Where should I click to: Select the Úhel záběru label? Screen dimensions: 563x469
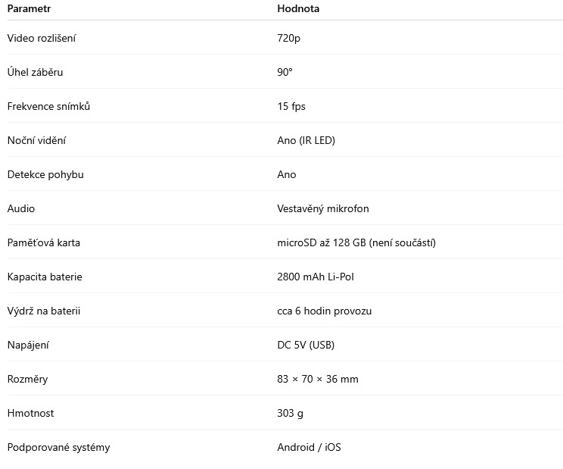pyautogui.click(x=35, y=72)
